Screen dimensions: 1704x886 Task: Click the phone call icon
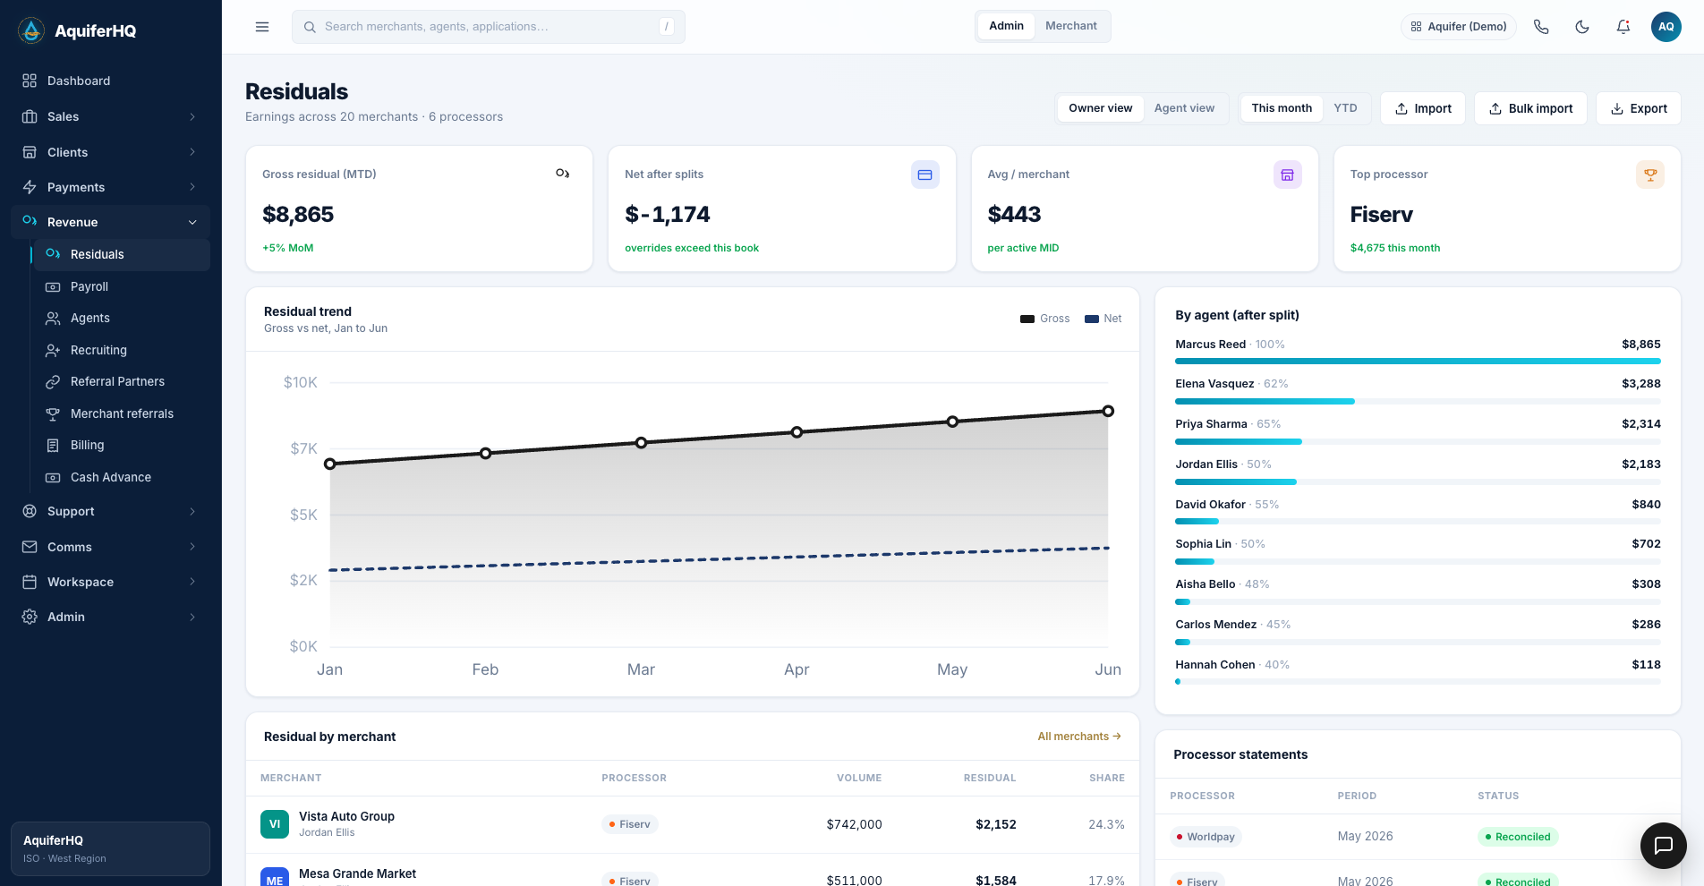pyautogui.click(x=1541, y=27)
